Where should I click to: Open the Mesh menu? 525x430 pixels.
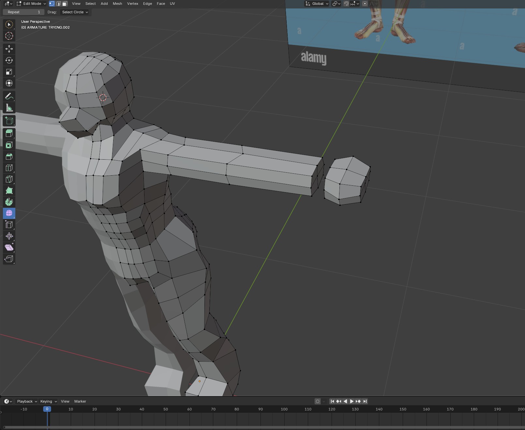point(117,4)
